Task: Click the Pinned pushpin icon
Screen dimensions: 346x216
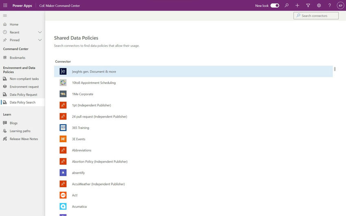Action: point(5,40)
